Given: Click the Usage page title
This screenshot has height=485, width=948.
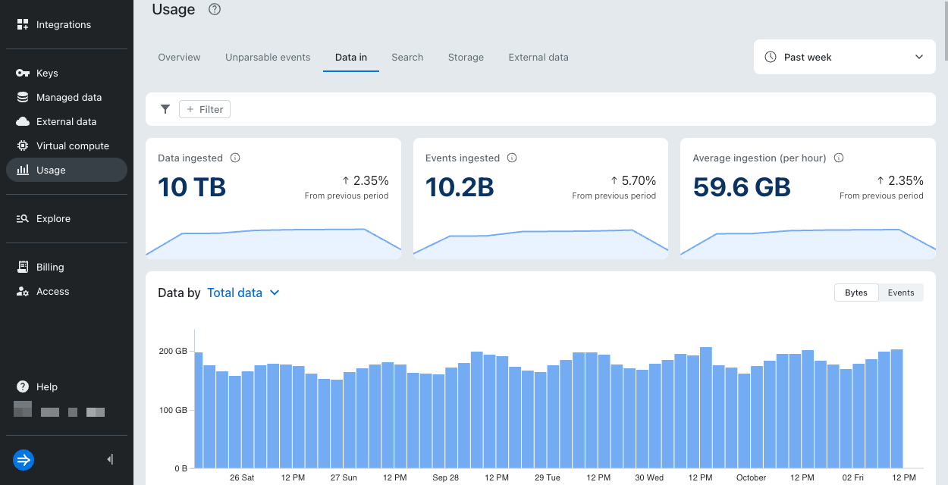Looking at the screenshot, I should point(174,9).
